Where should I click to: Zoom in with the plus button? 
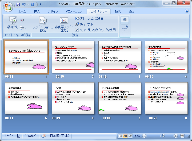coord(175,136)
